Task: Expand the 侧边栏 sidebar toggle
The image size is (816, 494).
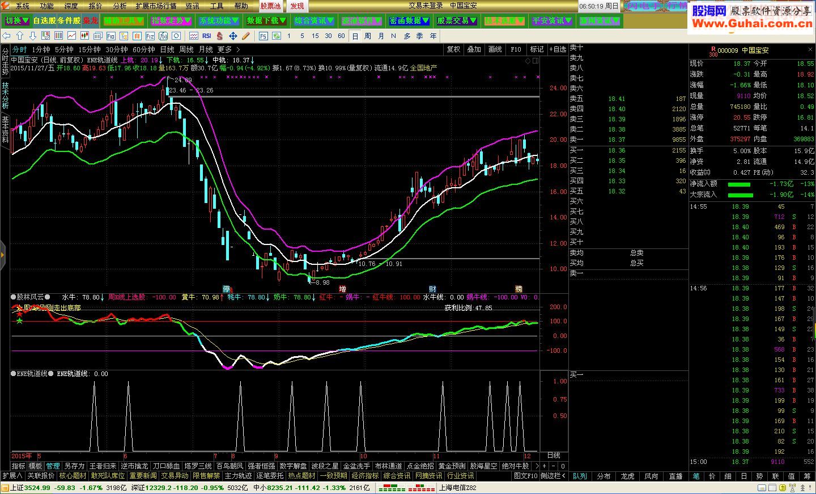Action: 552,475
